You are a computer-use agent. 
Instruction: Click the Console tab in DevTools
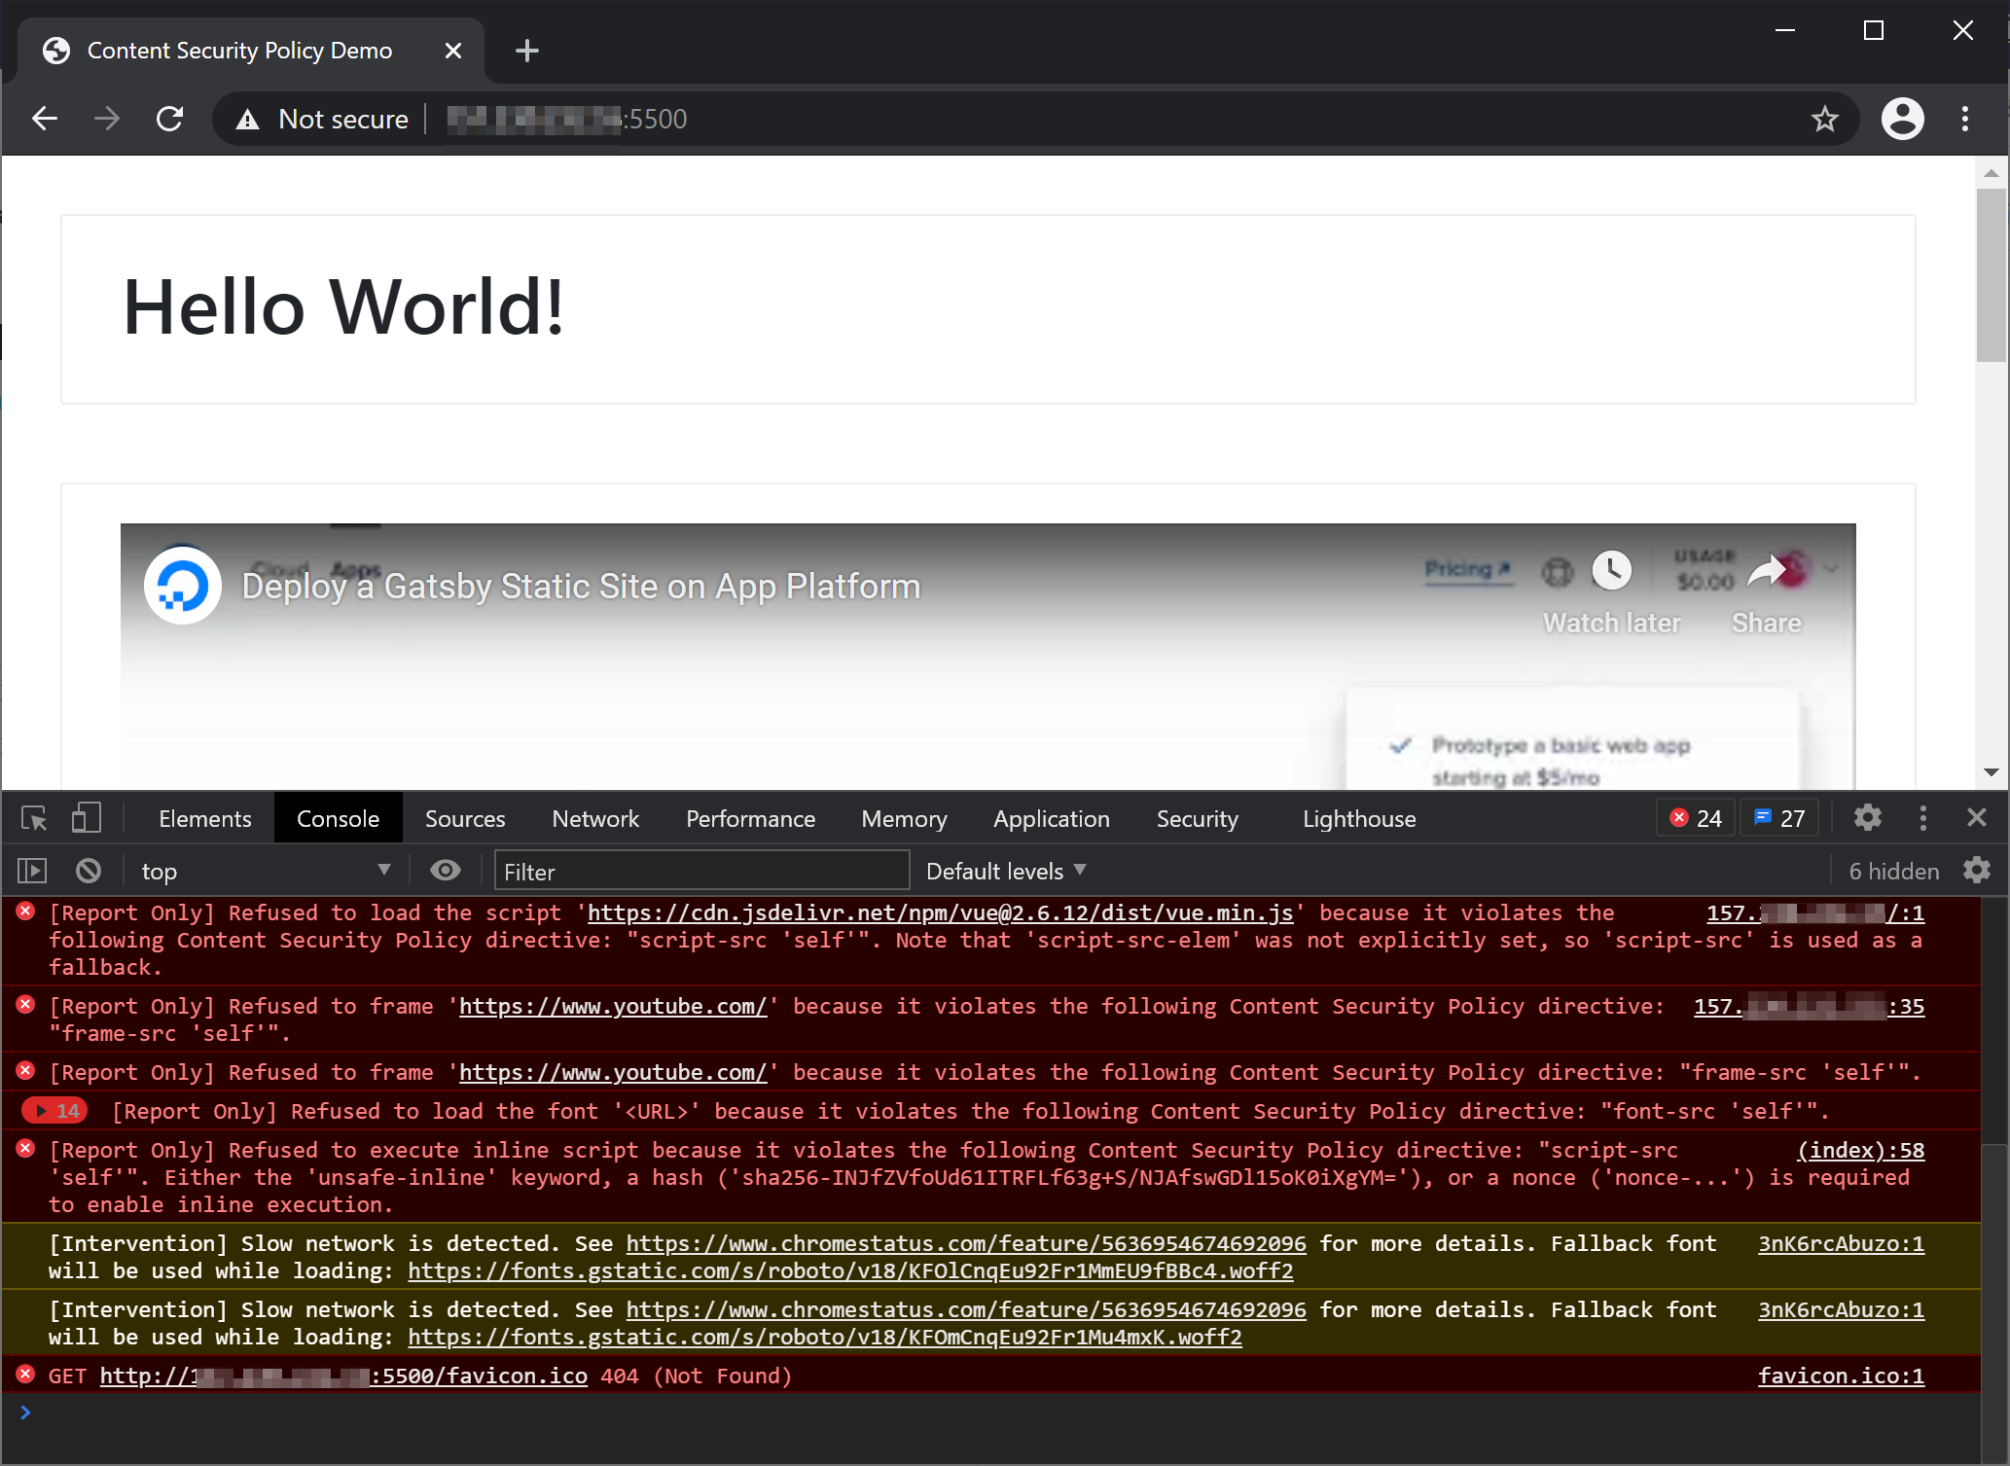click(337, 819)
